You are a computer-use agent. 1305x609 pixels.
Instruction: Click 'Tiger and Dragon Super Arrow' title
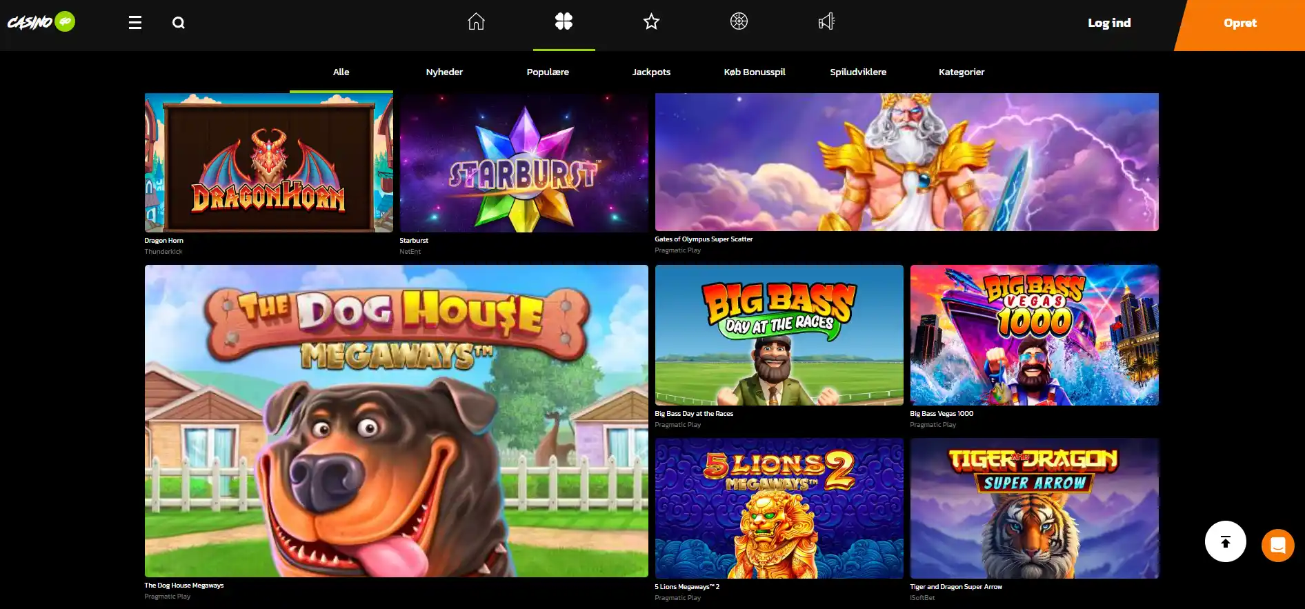[x=956, y=587]
